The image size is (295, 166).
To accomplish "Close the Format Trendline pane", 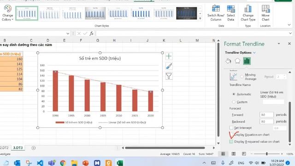I will coord(289,44).
